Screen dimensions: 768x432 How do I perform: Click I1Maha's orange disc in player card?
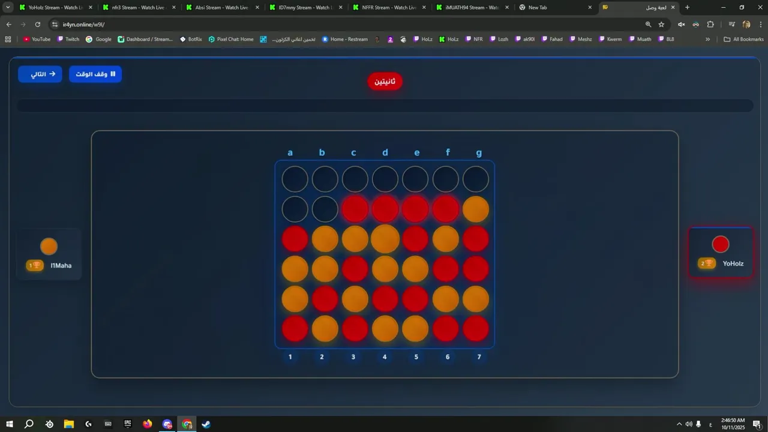[x=49, y=246]
